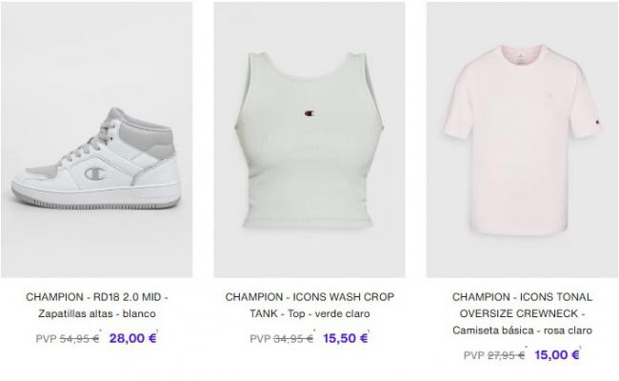The height and width of the screenshot is (381, 619).
Task: Select the 28,00 € sale price
Action: [x=133, y=338]
